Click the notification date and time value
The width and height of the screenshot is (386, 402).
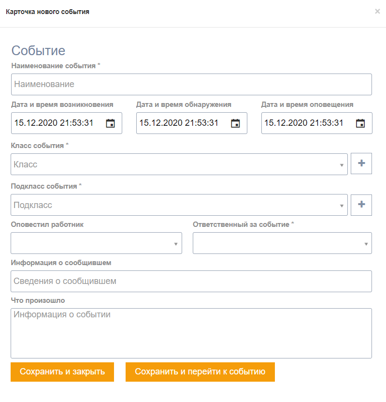[304, 123]
